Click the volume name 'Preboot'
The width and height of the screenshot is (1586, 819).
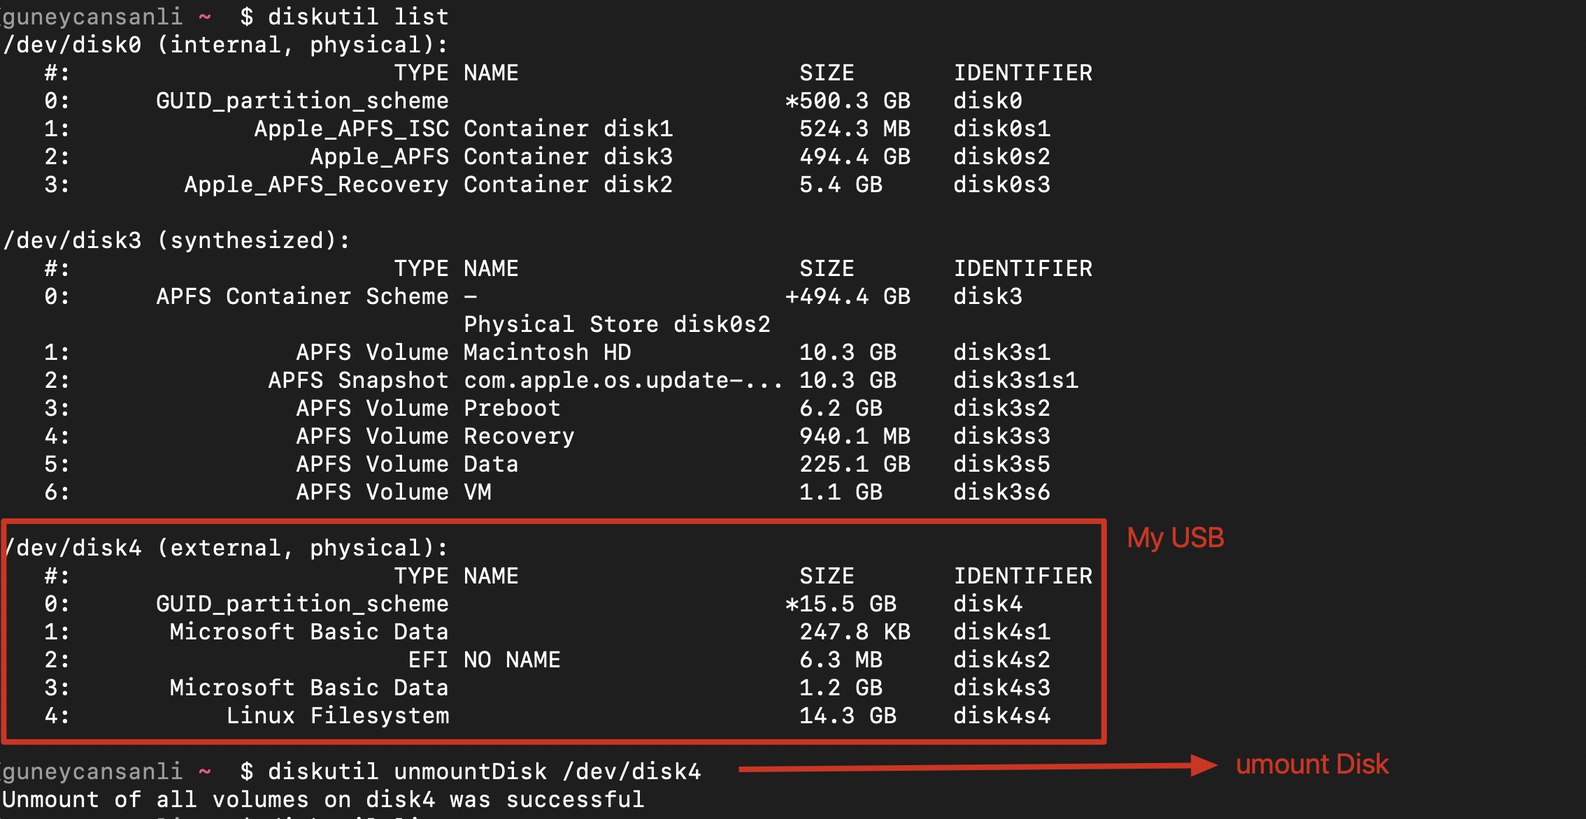tap(512, 408)
